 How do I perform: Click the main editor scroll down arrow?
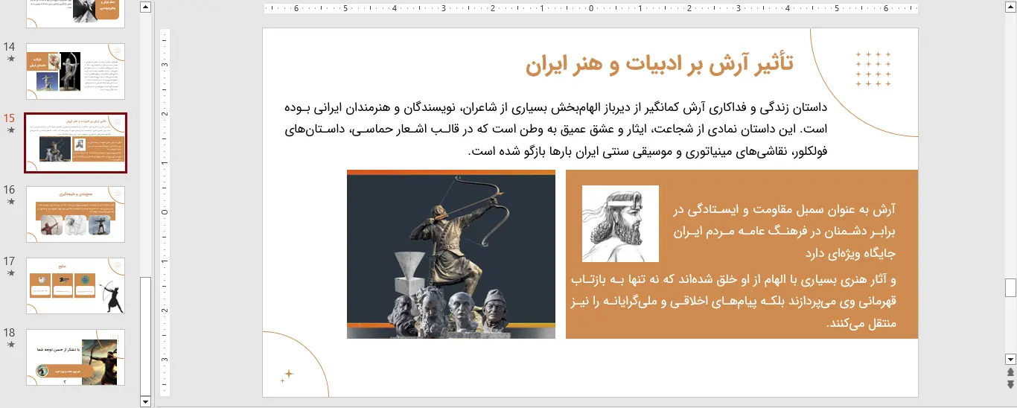[1010, 359]
